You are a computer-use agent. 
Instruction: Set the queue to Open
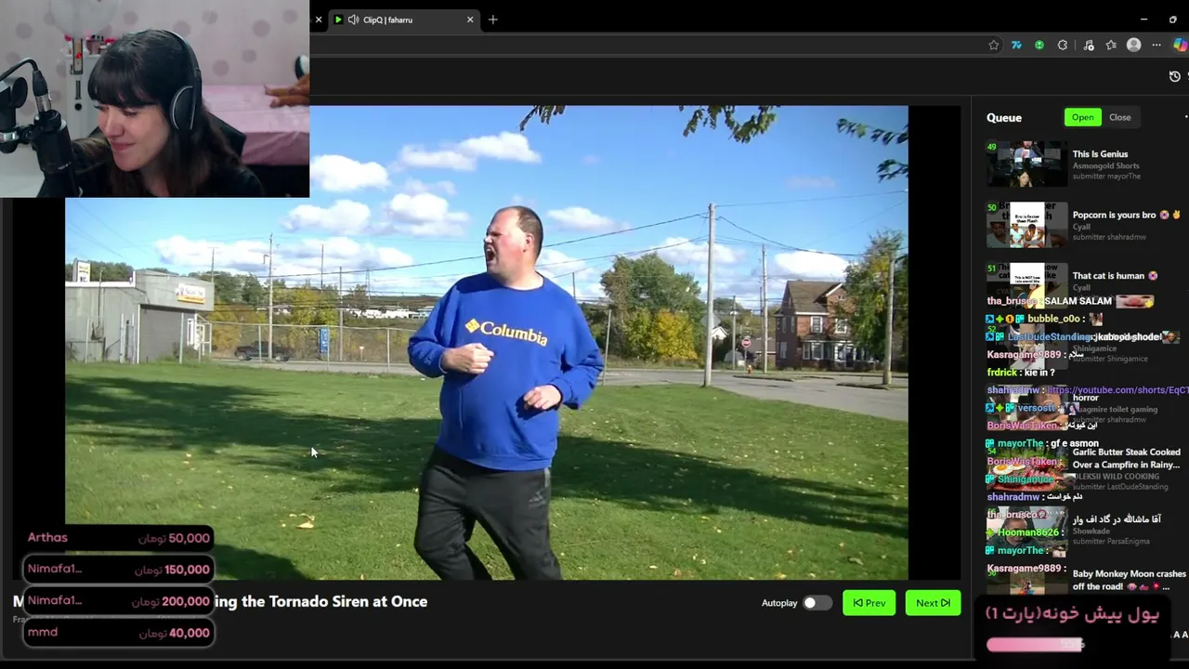coord(1082,117)
